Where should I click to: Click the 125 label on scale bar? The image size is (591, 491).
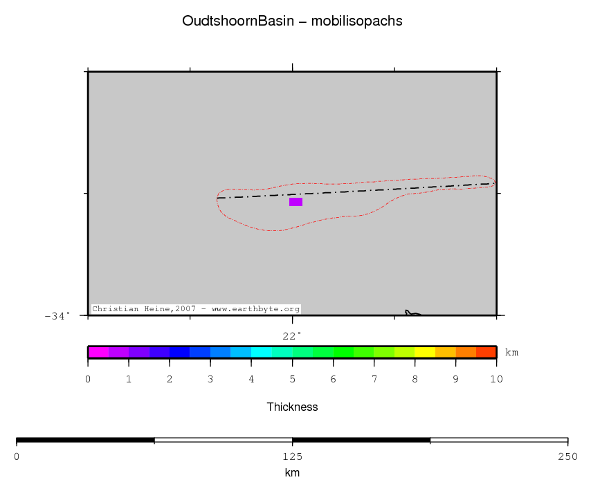coord(292,456)
